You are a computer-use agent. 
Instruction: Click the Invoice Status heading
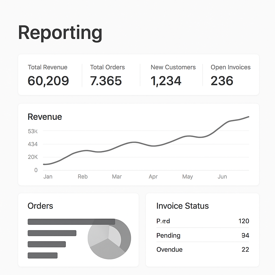182,206
